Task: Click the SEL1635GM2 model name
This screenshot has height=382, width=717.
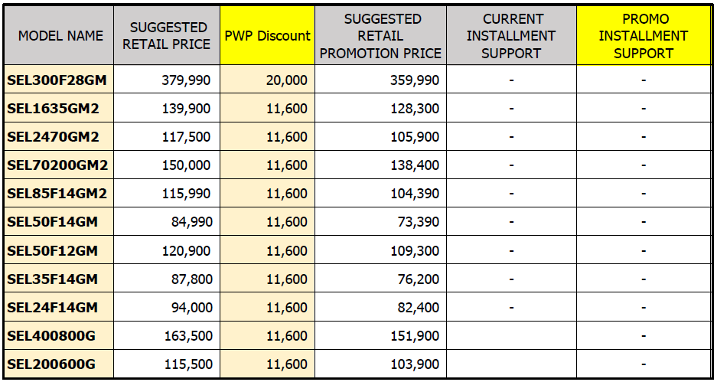Action: pyautogui.click(x=53, y=108)
